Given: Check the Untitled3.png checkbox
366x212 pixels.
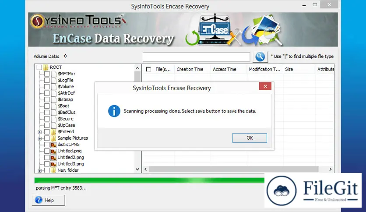Looking at the screenshot, I should (47, 164).
